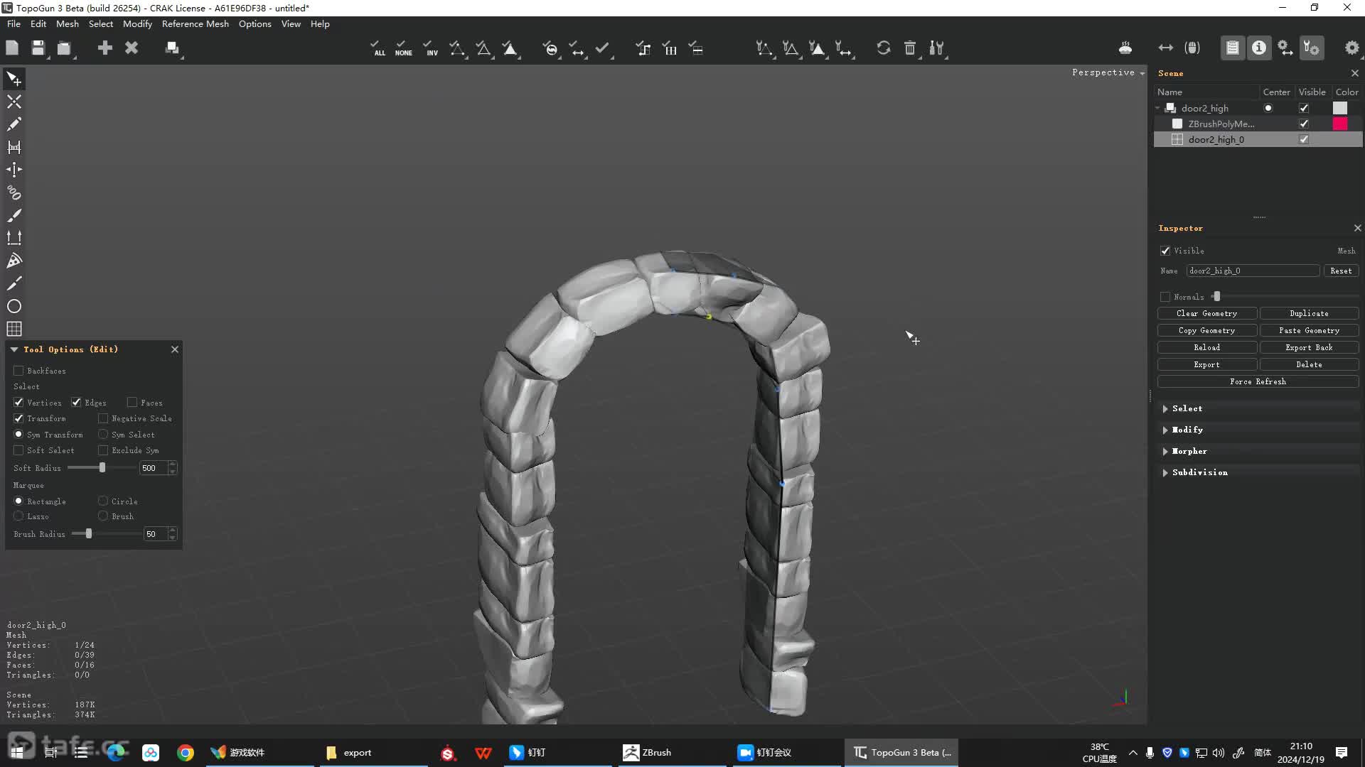Open the Perspective view dropdown

pos(1108,72)
